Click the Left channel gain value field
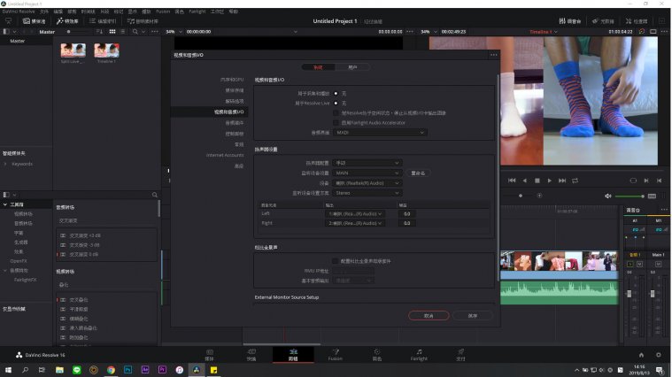 pos(406,214)
